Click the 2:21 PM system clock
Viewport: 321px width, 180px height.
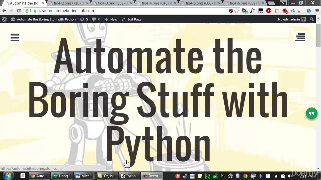coord(306,176)
